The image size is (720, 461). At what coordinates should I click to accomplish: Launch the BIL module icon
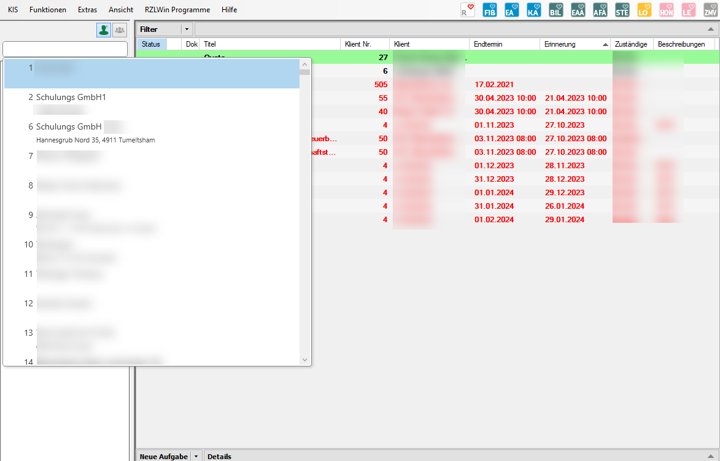point(556,10)
